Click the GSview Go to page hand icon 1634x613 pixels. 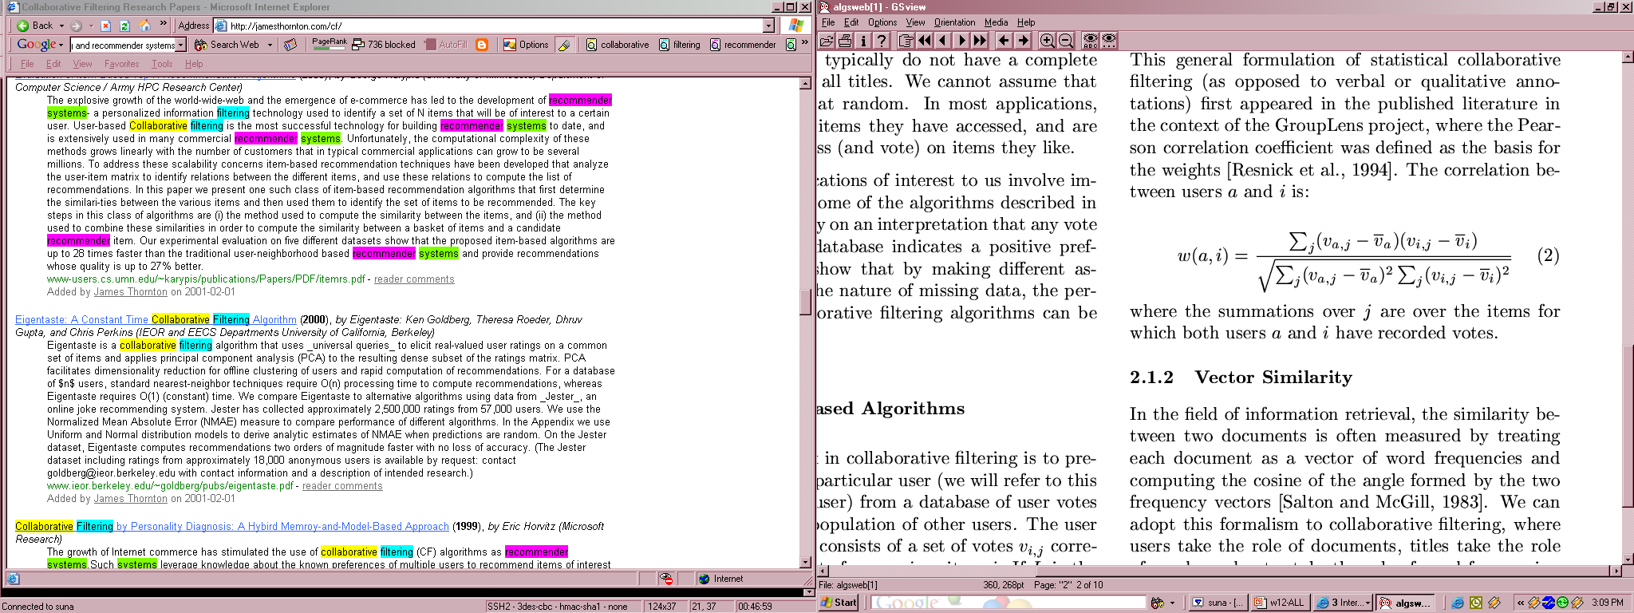coord(906,41)
